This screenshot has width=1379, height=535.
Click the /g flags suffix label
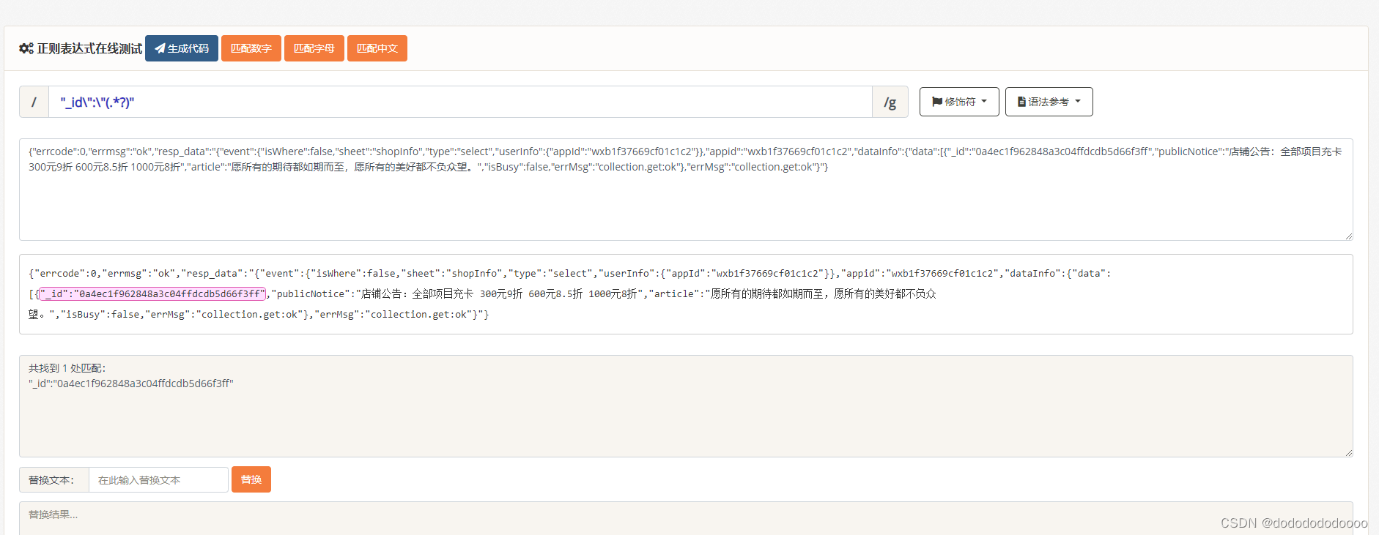[x=890, y=102]
